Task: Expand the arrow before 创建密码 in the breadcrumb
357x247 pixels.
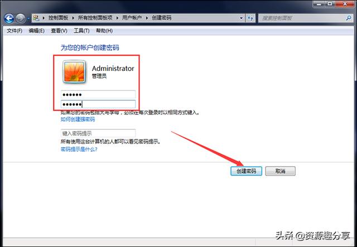Action: point(147,18)
